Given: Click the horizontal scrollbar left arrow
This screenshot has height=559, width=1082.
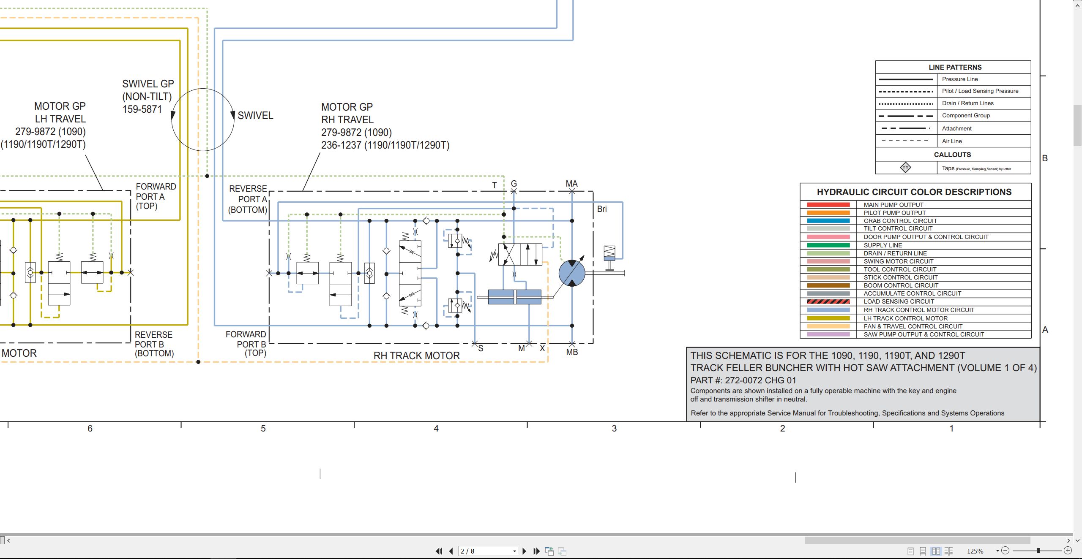Looking at the screenshot, I should [x=9, y=540].
